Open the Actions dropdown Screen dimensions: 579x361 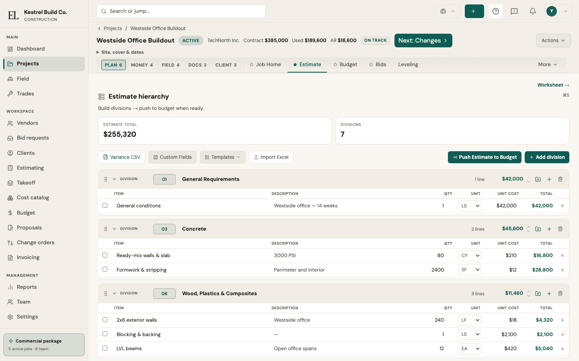tap(553, 41)
